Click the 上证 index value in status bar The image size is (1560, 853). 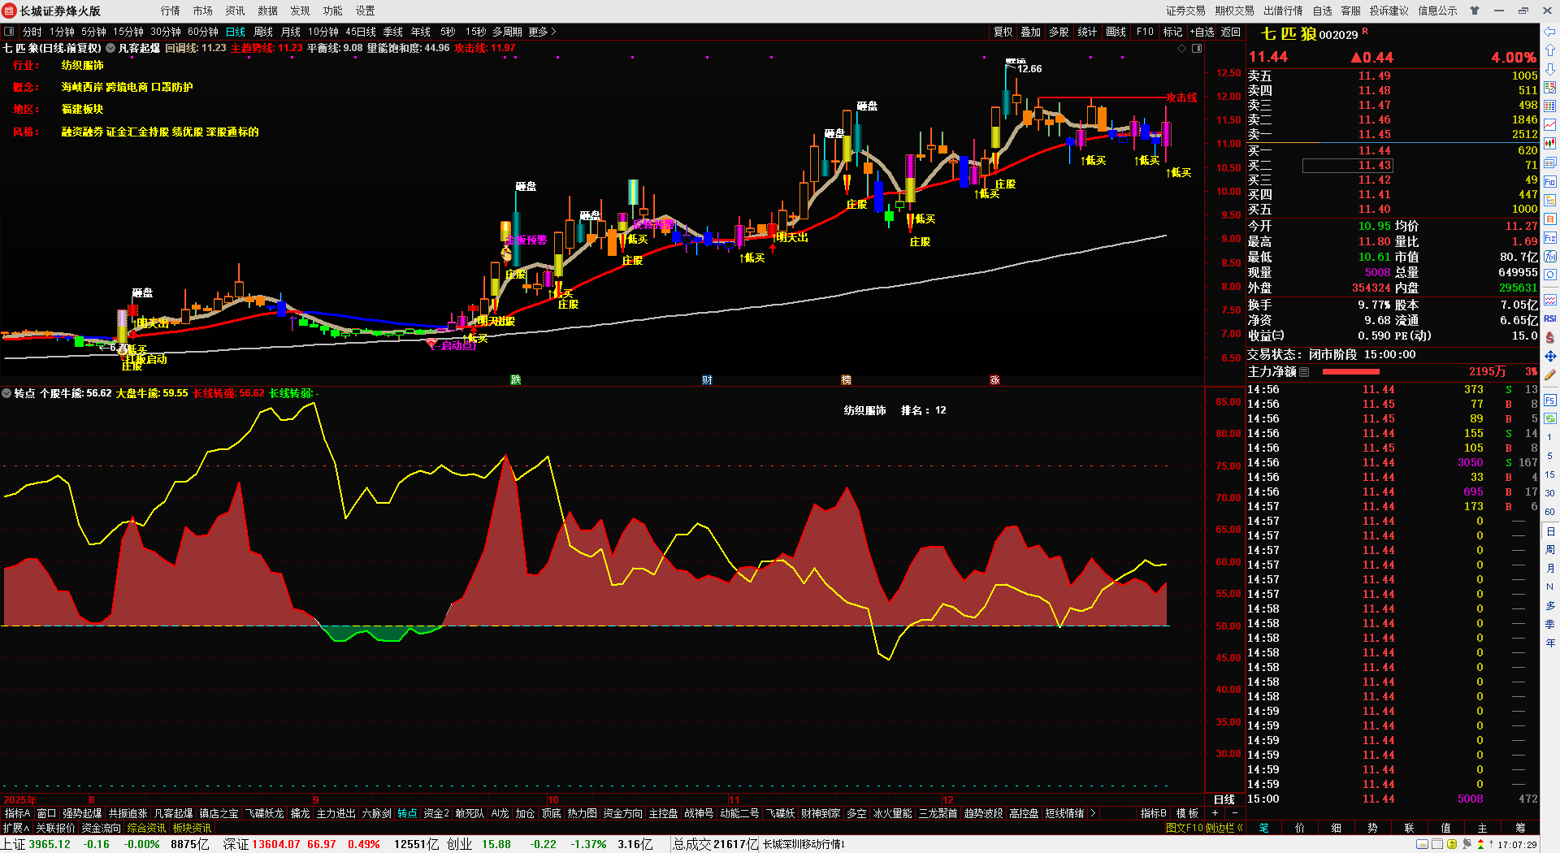[50, 845]
